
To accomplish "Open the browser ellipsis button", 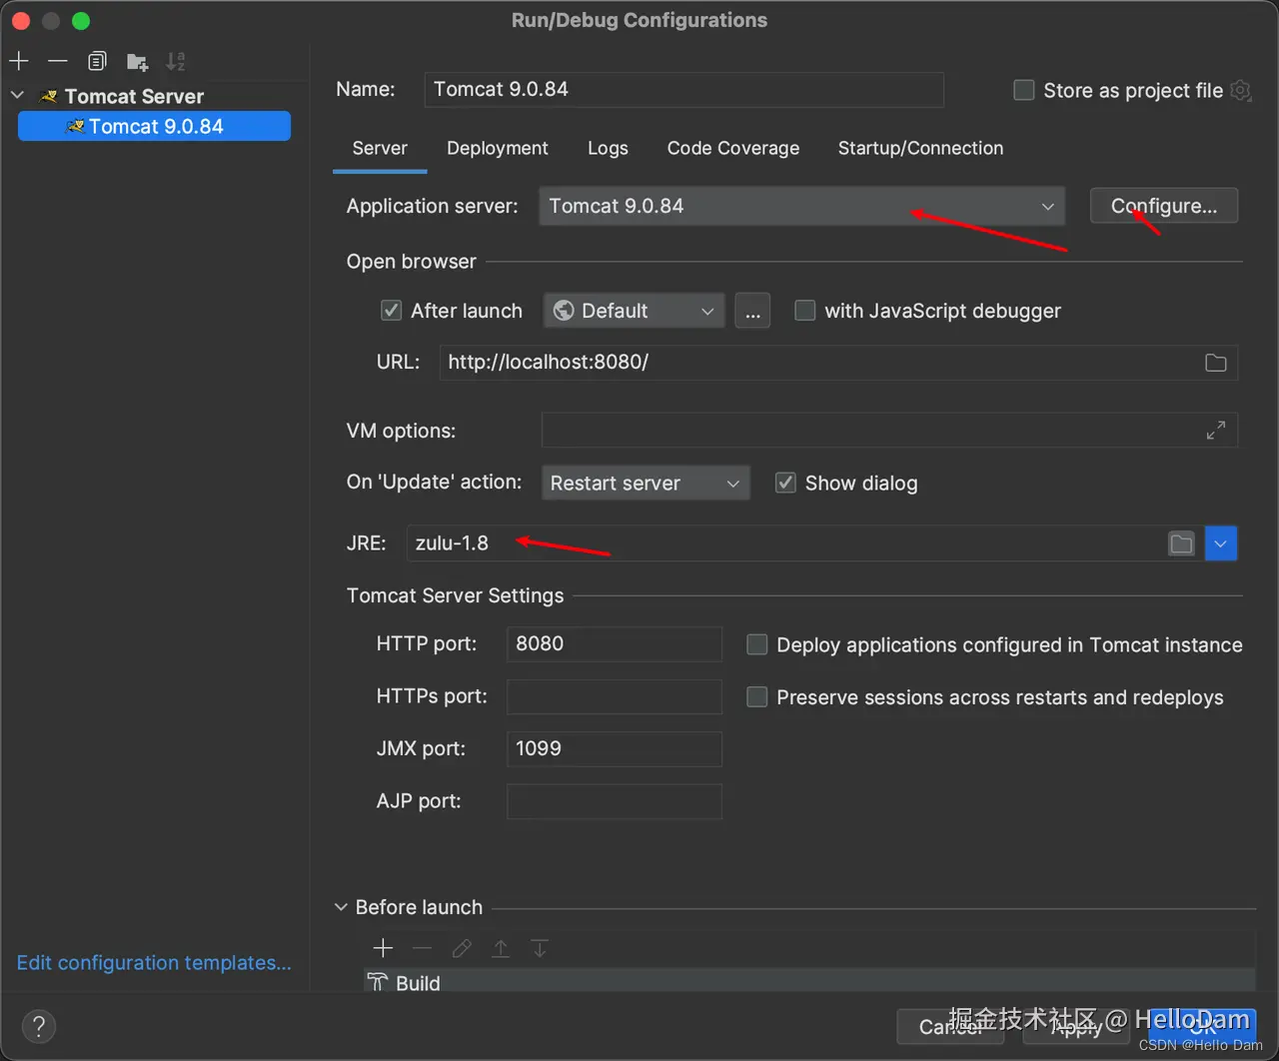I will coord(752,311).
